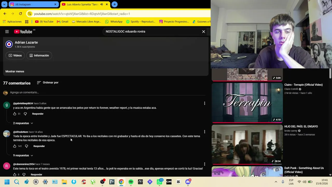
Task: Open the Ordenar por sort dropdown
Action: pyautogui.click(x=48, y=83)
